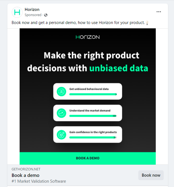Click the progress bar under behavioural data
Image resolution: width=174 pixels, height=187 pixels.
pyautogui.click(x=93, y=94)
